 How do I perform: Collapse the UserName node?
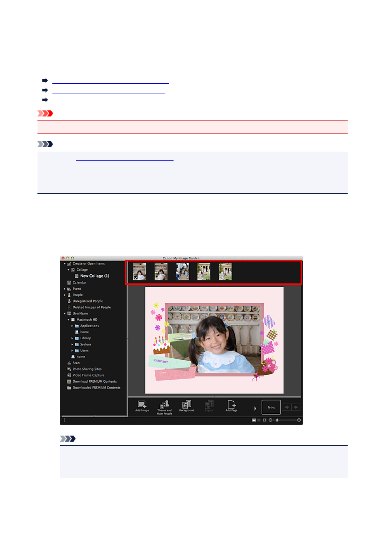click(x=65, y=313)
